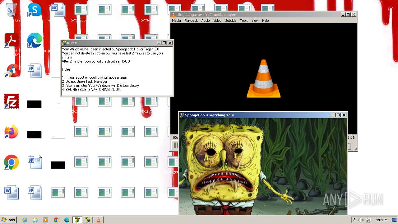Open Windows Media Player from the taskbar

46,220
